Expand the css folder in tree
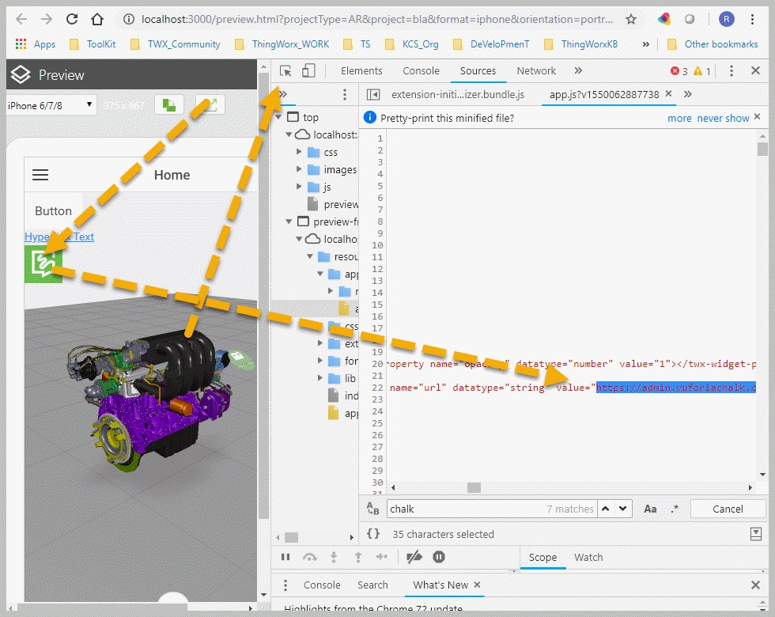Image resolution: width=775 pixels, height=617 pixels. [x=300, y=152]
